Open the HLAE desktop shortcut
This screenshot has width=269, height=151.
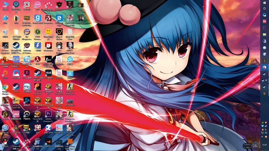coord(38,60)
